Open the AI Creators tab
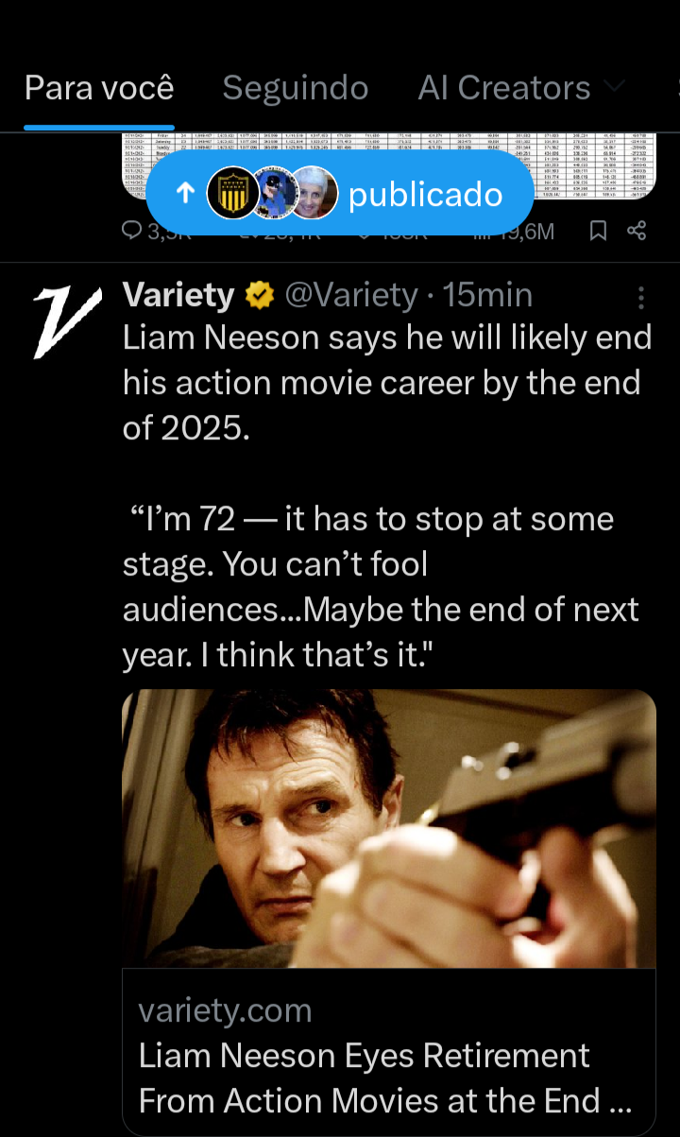680x1137 pixels. pos(503,88)
